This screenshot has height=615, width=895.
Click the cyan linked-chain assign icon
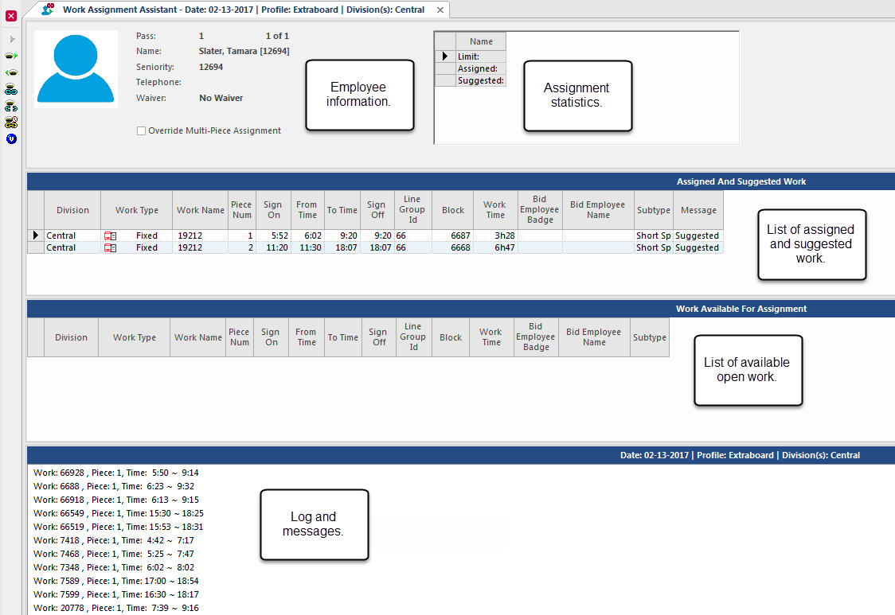pos(11,89)
